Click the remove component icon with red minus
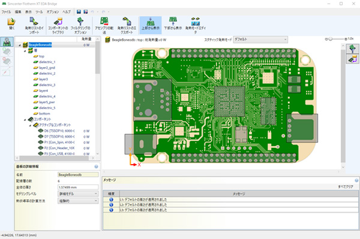 pyautogui.click(x=7, y=62)
